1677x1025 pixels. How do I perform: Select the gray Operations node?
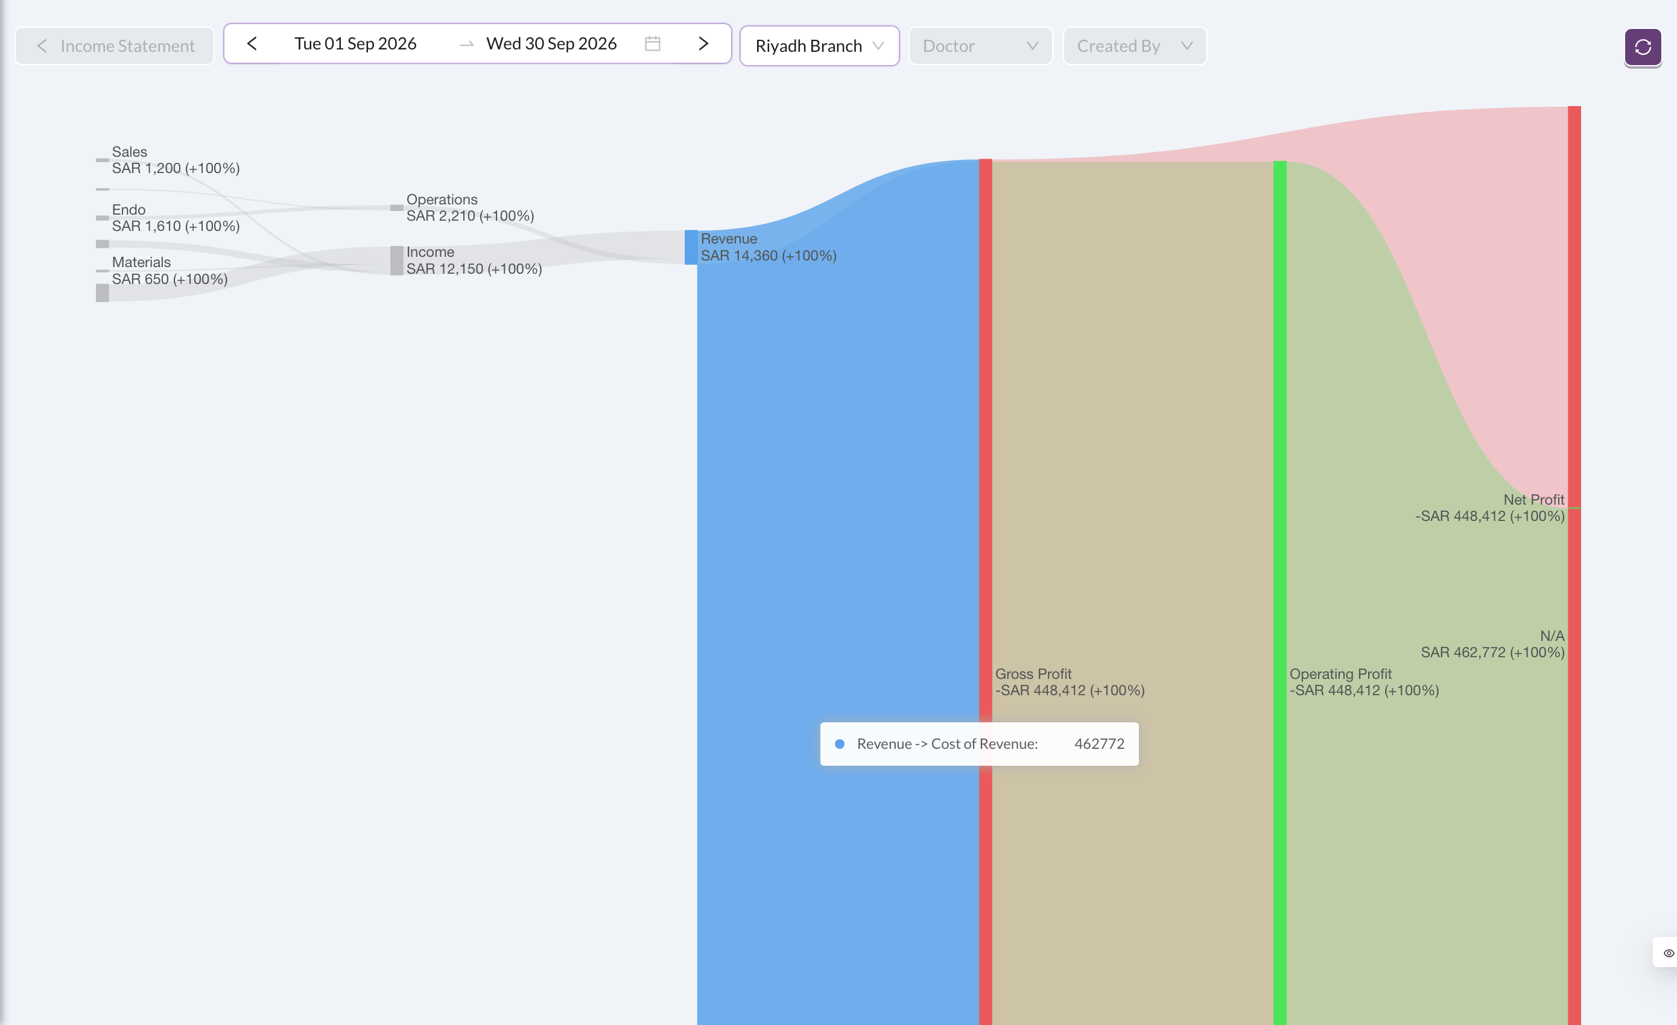tap(396, 207)
